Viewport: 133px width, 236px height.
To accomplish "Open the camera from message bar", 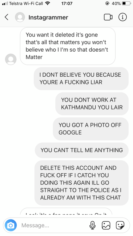I will pyautogui.click(x=11, y=225).
